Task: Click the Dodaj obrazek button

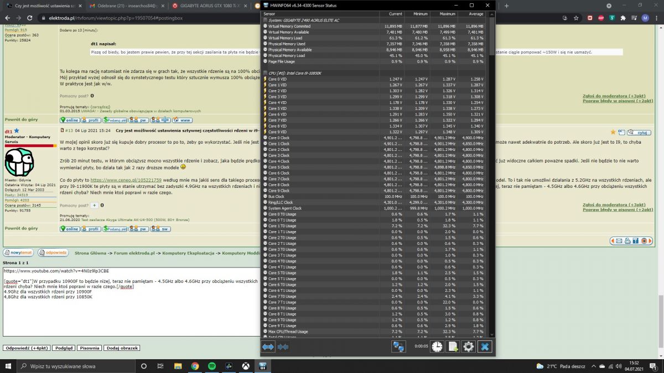Action: click(x=122, y=348)
